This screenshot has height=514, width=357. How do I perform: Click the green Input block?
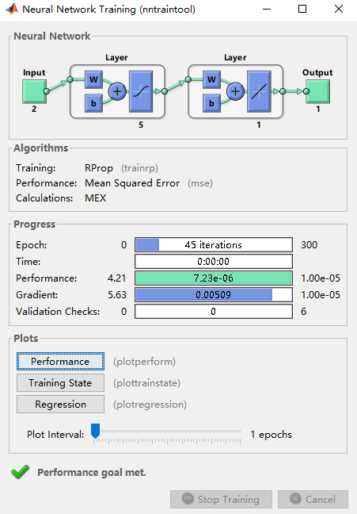pos(34,91)
